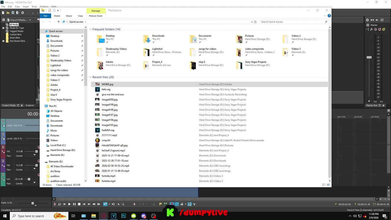Toggle the Master bus lock icon
Image resolution: width=391 pixels, height=220 pixels.
pos(369,101)
